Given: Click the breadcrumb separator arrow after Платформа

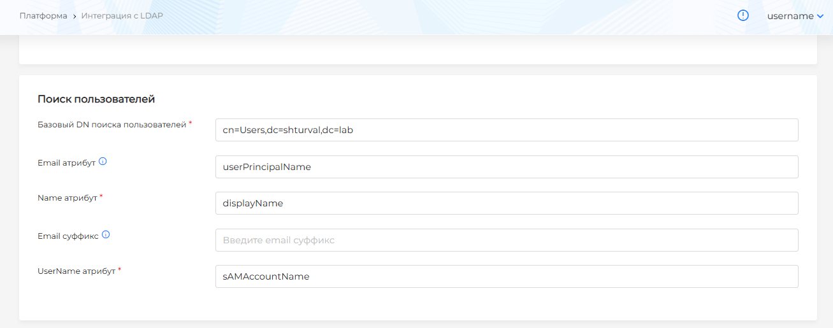Looking at the screenshot, I should click(74, 16).
